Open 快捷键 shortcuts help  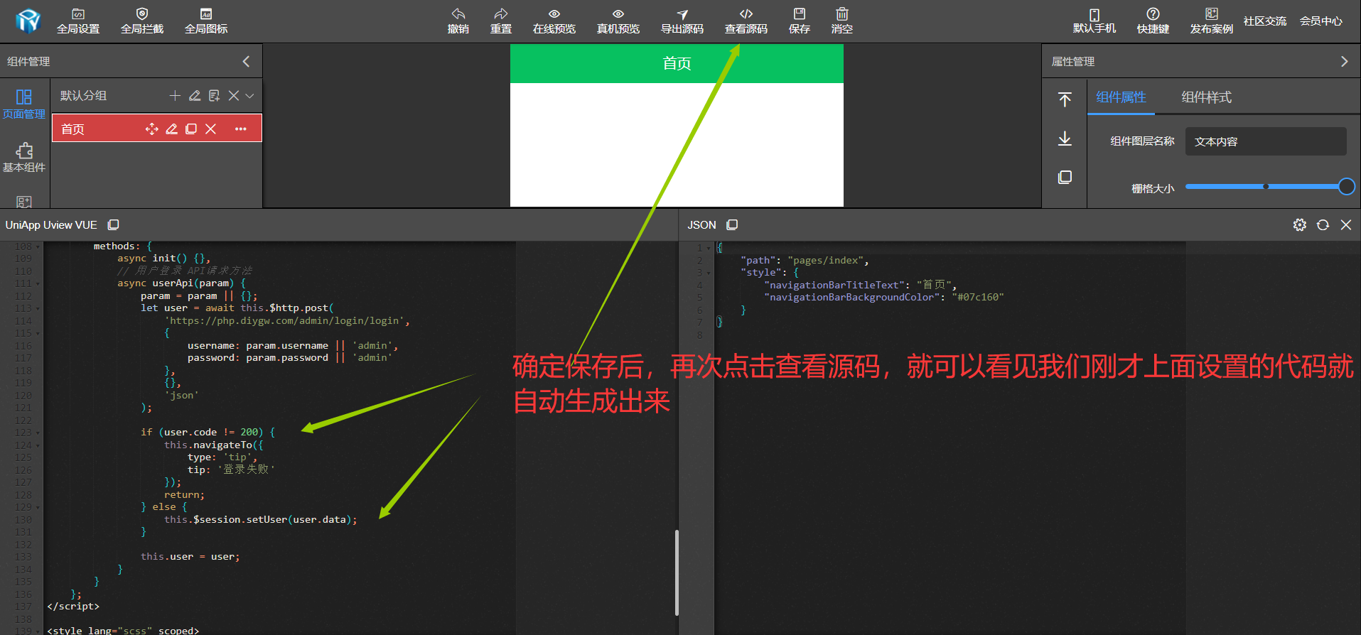coord(1153,21)
